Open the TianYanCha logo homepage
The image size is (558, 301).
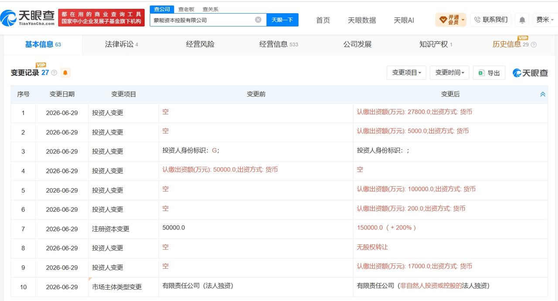coord(28,17)
